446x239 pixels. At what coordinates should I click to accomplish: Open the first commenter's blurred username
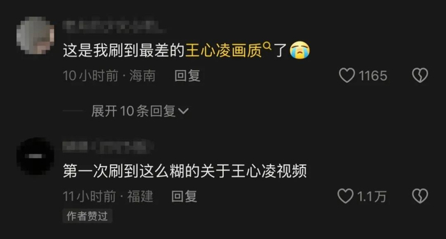tap(113, 25)
